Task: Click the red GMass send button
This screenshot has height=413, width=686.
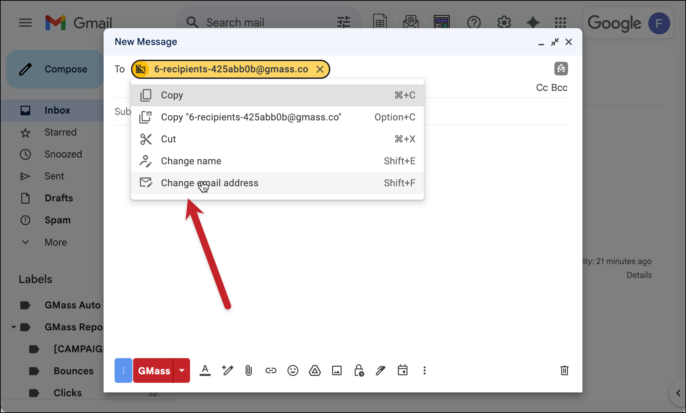Action: (x=154, y=370)
